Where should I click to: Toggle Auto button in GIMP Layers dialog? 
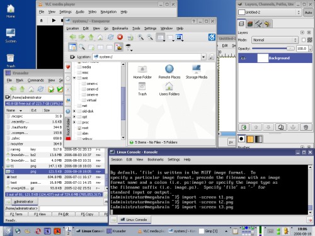click(x=308, y=13)
